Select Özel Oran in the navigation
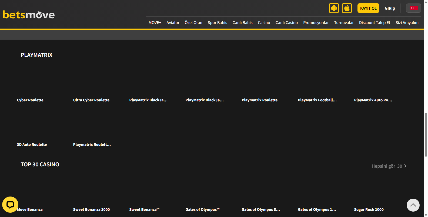Image resolution: width=428 pixels, height=217 pixels. pyautogui.click(x=193, y=23)
